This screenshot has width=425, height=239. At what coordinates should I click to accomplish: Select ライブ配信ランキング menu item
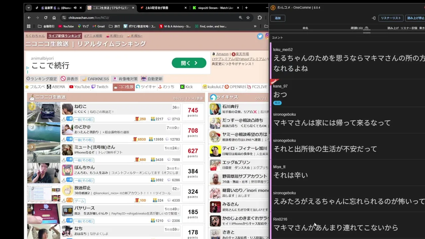[x=64, y=36]
